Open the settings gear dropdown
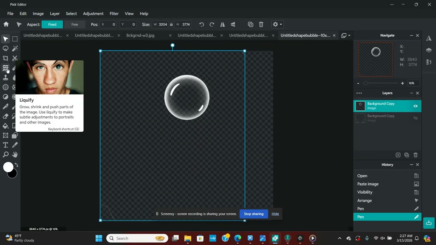Screen dimensions: 436x245 pos(277,24)
